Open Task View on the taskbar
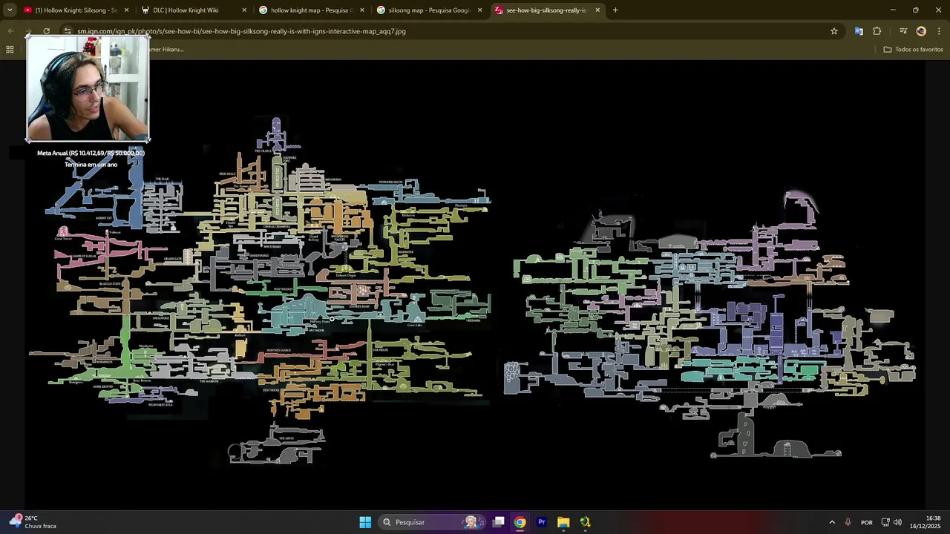 point(499,522)
